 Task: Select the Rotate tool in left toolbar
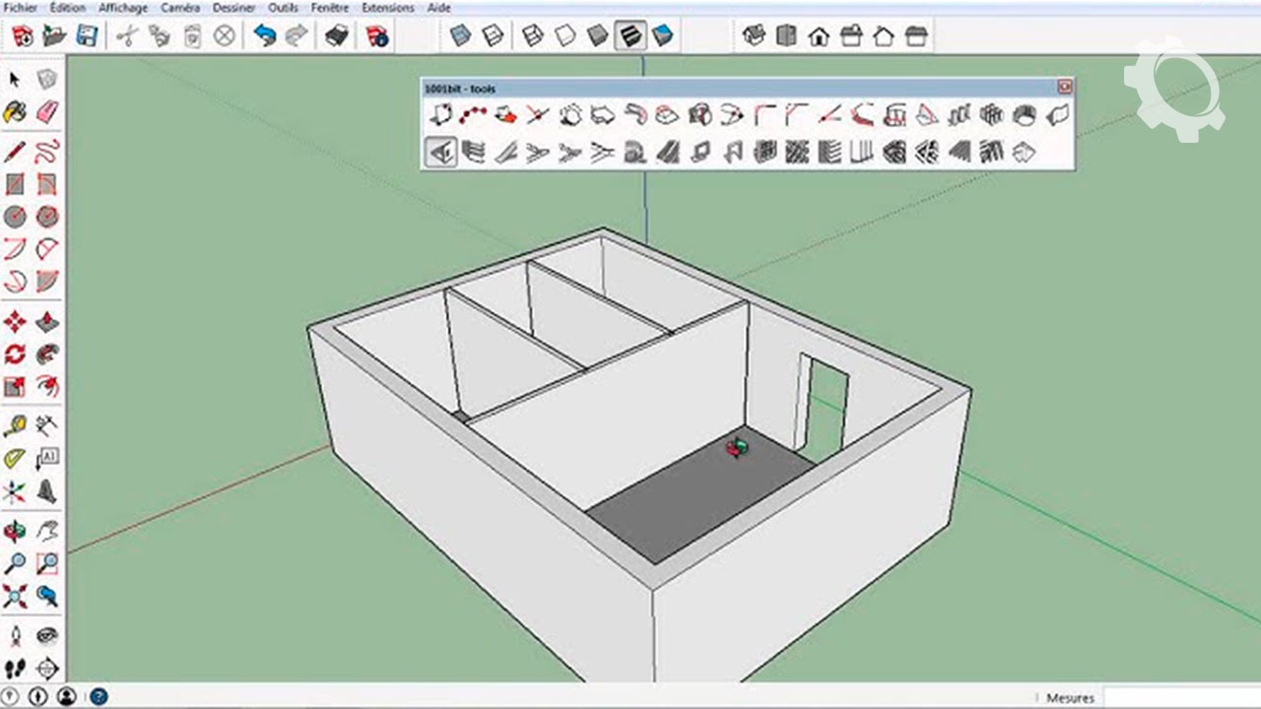pyautogui.click(x=15, y=354)
